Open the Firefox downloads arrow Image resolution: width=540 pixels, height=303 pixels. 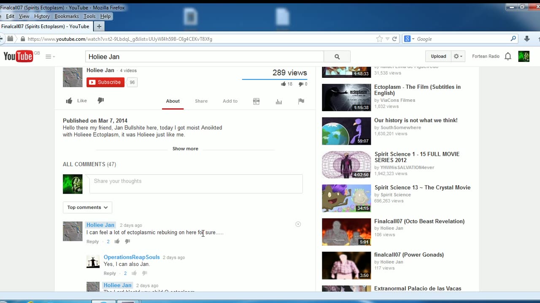click(526, 39)
